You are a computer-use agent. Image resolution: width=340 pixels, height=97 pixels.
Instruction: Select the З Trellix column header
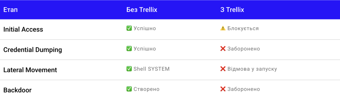click(x=232, y=10)
